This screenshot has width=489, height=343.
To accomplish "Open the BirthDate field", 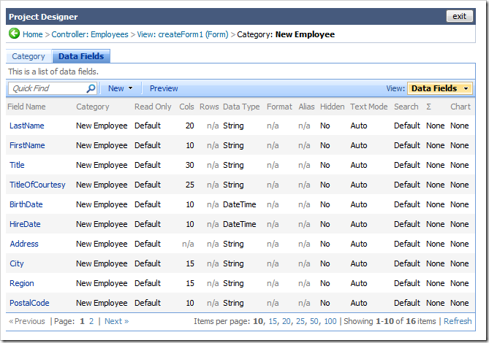I will pyautogui.click(x=26, y=204).
